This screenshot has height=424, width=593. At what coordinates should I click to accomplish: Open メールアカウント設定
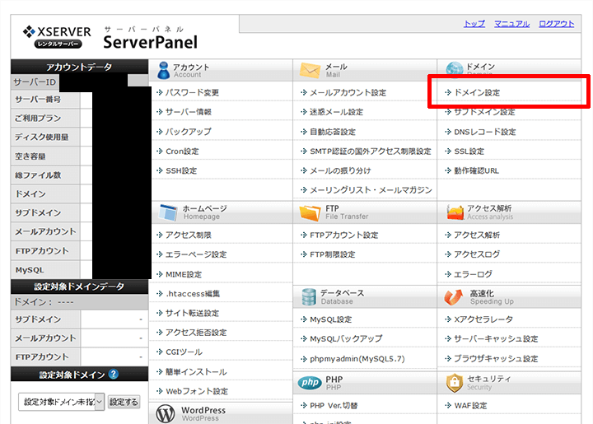click(x=348, y=92)
